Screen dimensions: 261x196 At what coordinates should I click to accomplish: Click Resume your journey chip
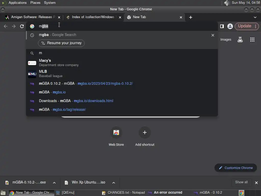pyautogui.click(x=61, y=43)
